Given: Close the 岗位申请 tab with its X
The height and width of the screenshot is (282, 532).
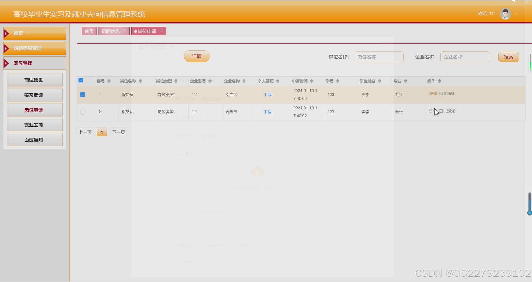Looking at the screenshot, I should coord(162,31).
